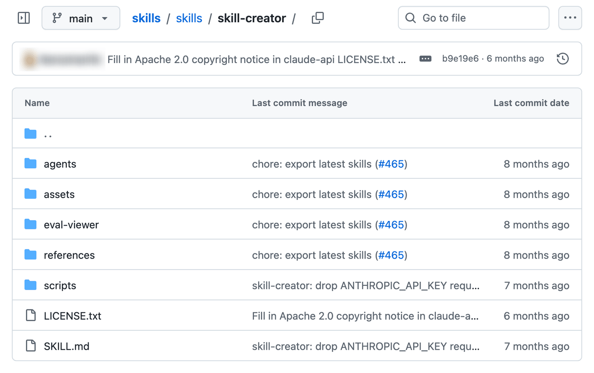Click the SKILL.md file icon
Screen dimensions: 594x373
31,346
